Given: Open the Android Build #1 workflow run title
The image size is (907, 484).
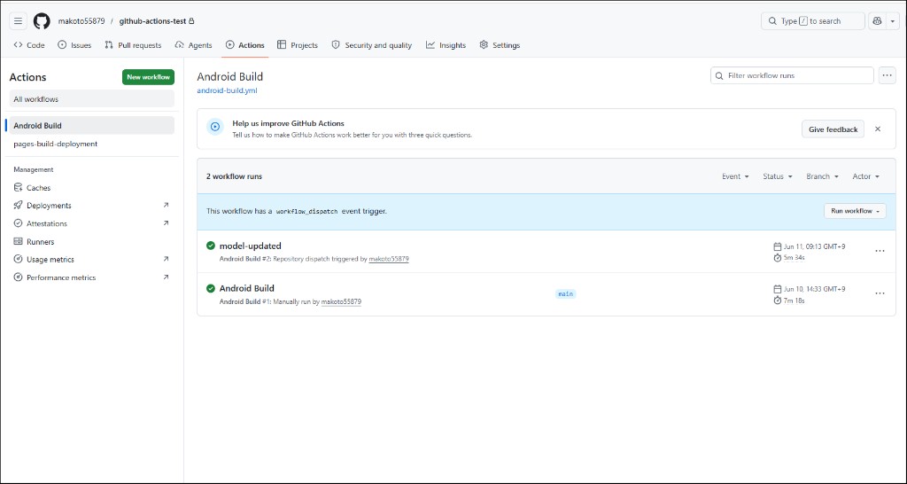Looking at the screenshot, I should (x=247, y=288).
